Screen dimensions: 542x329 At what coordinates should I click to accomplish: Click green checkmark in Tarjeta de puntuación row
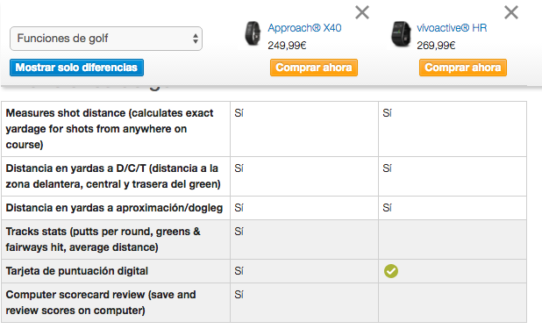click(x=391, y=271)
